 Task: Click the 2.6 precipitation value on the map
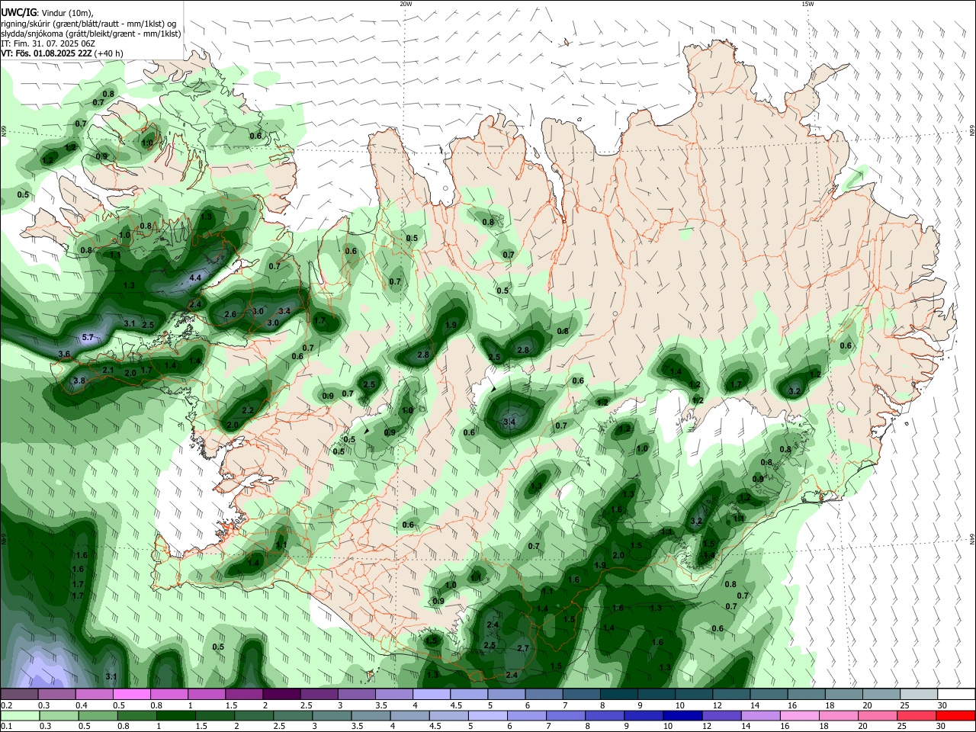[x=230, y=314]
